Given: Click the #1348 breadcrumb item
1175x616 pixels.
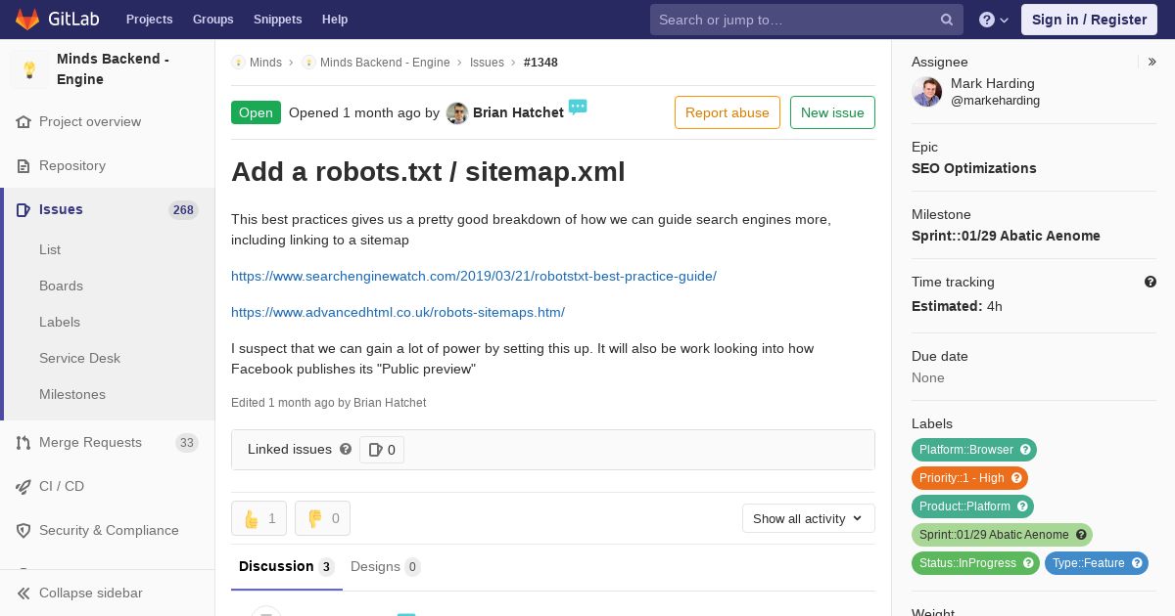Looking at the screenshot, I should pyautogui.click(x=540, y=62).
